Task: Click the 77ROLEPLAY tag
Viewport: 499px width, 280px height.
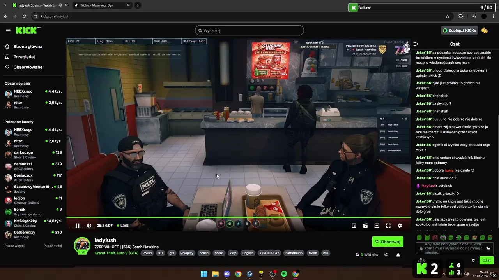Action: (269, 253)
